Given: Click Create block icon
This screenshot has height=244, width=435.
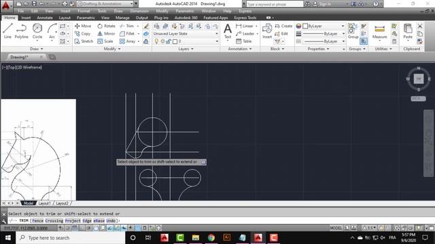Looking at the screenshot, I should click(x=283, y=26).
